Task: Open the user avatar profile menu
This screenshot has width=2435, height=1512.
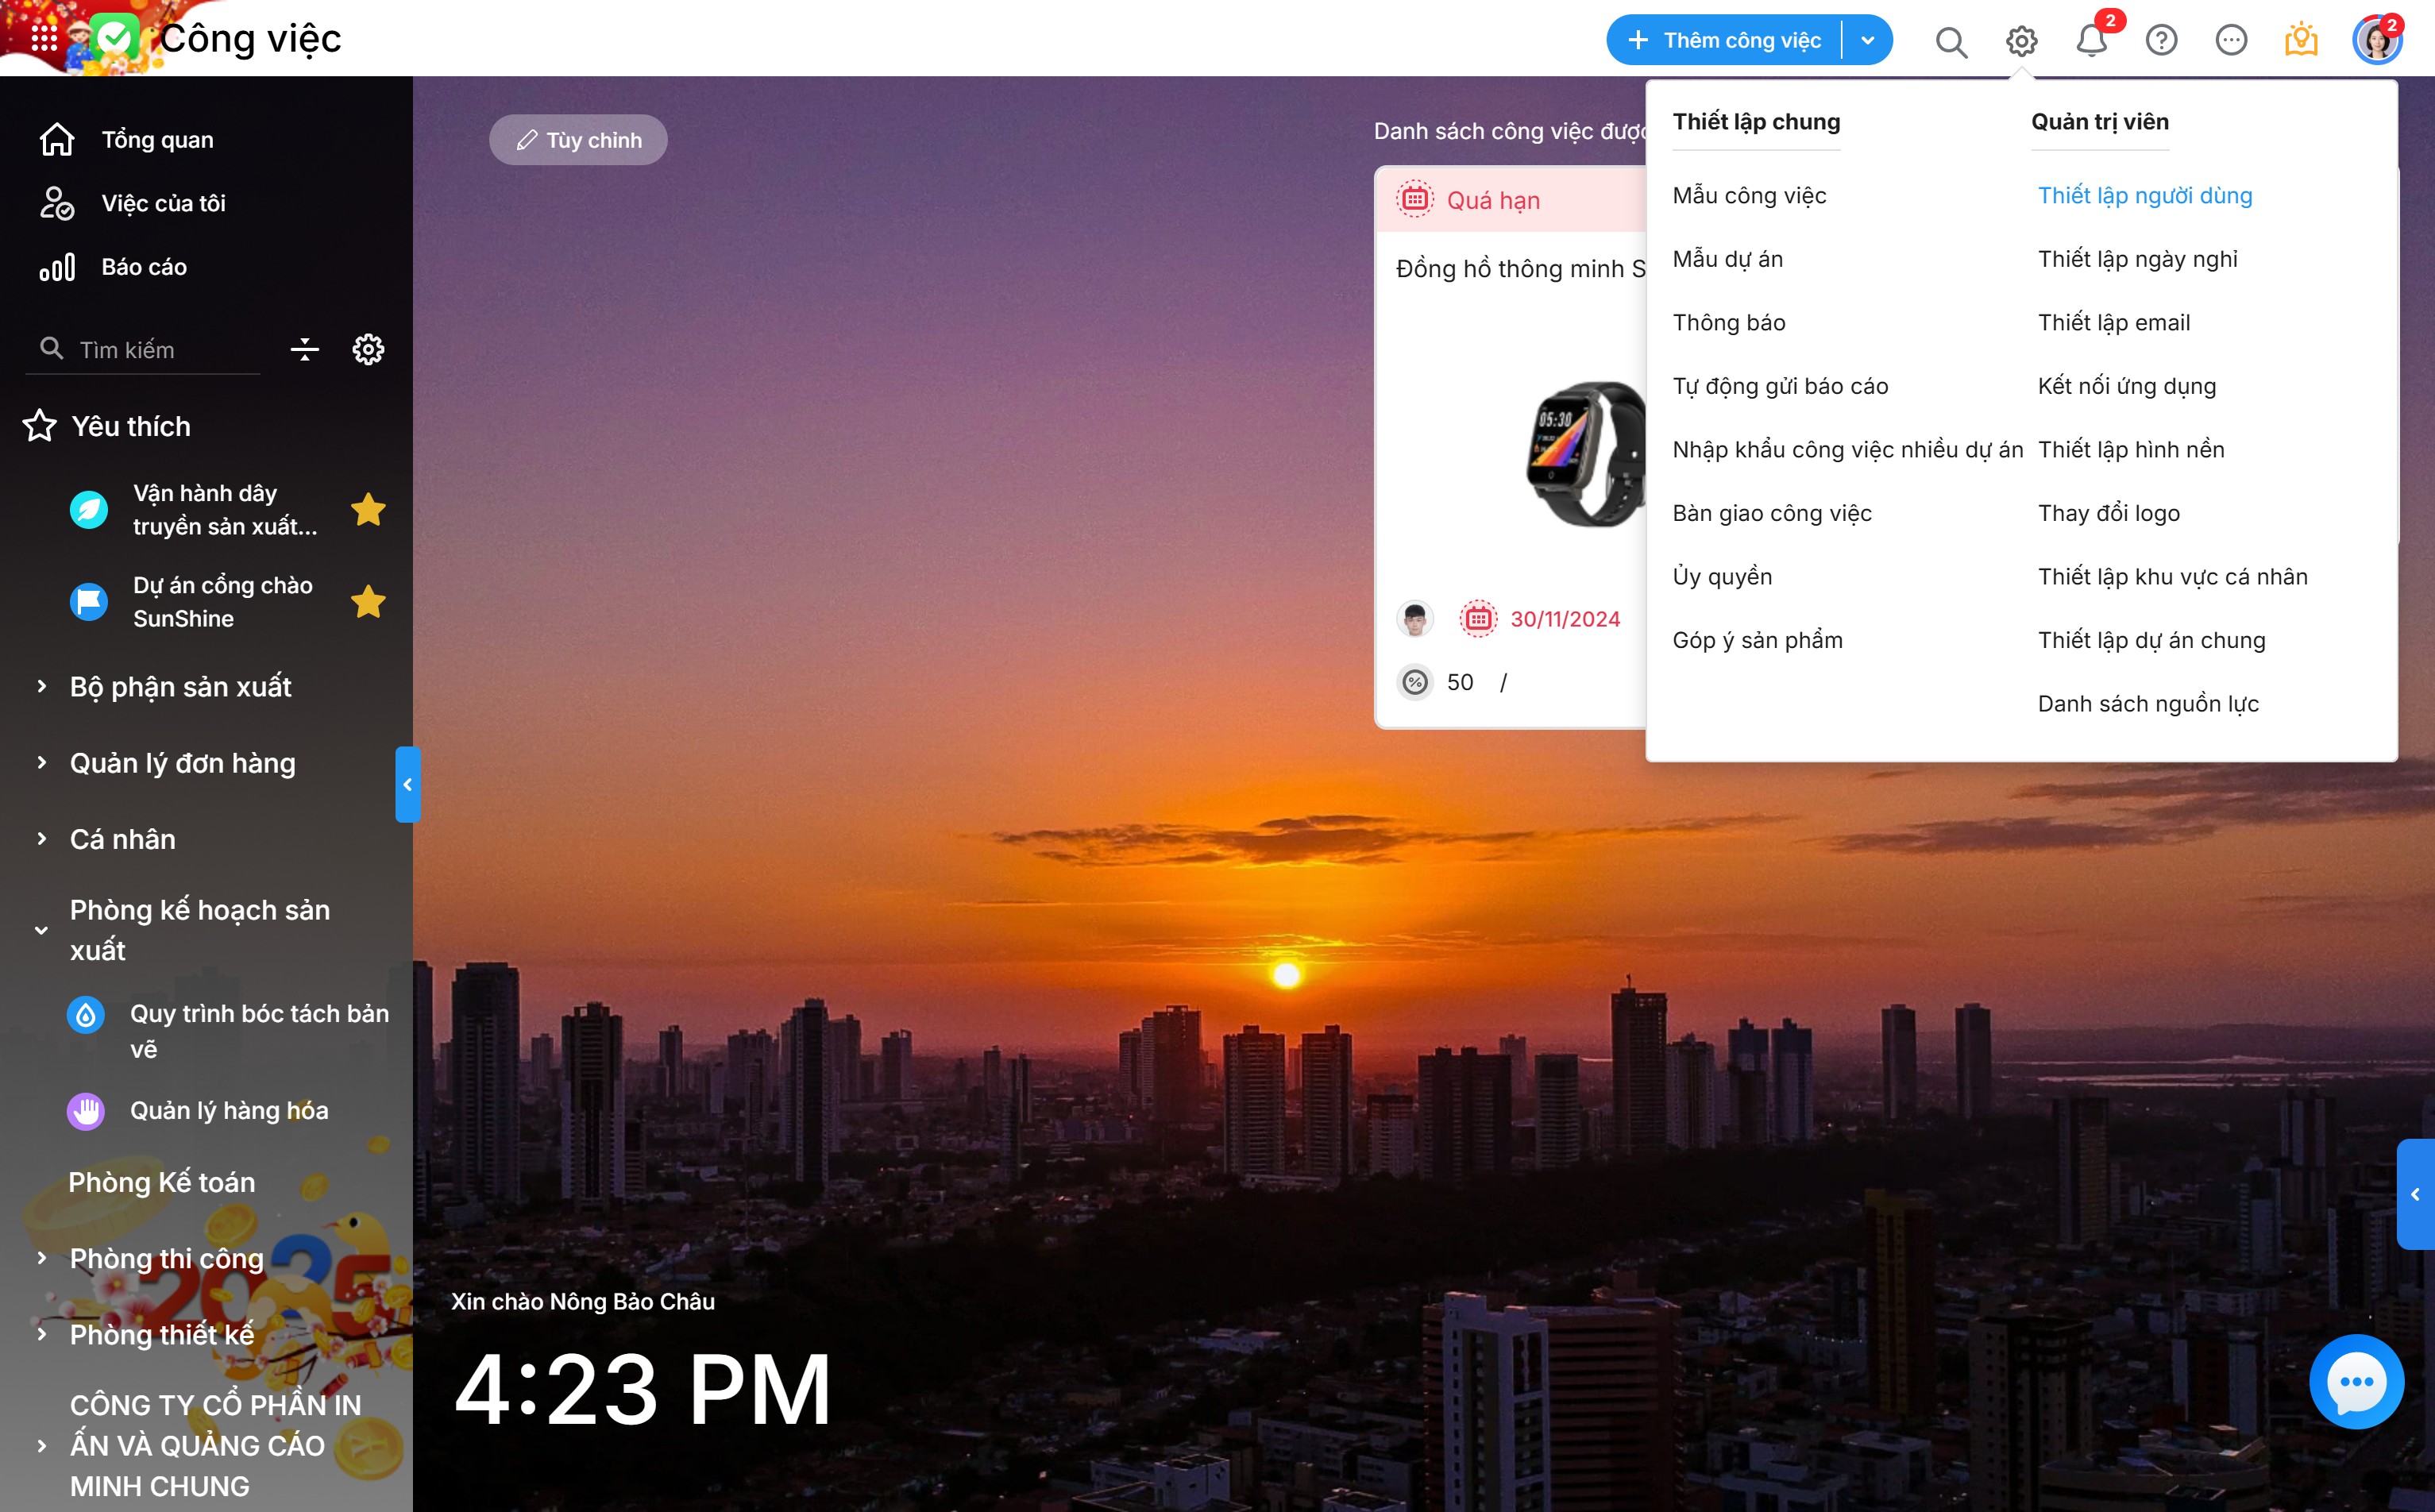Action: coord(2376,41)
